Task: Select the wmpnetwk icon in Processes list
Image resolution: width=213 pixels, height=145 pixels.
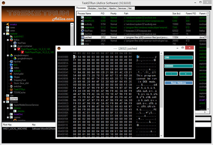Action: click(82, 27)
